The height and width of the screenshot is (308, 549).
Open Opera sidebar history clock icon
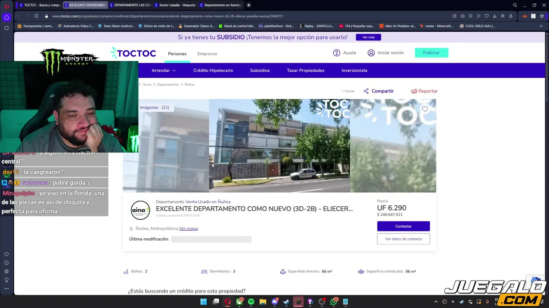click(x=6, y=263)
